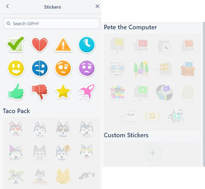
Task: Select the red thumbs down sticker
Action: (40, 92)
